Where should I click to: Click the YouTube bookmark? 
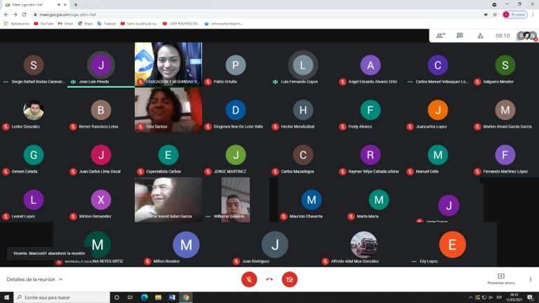click(44, 23)
